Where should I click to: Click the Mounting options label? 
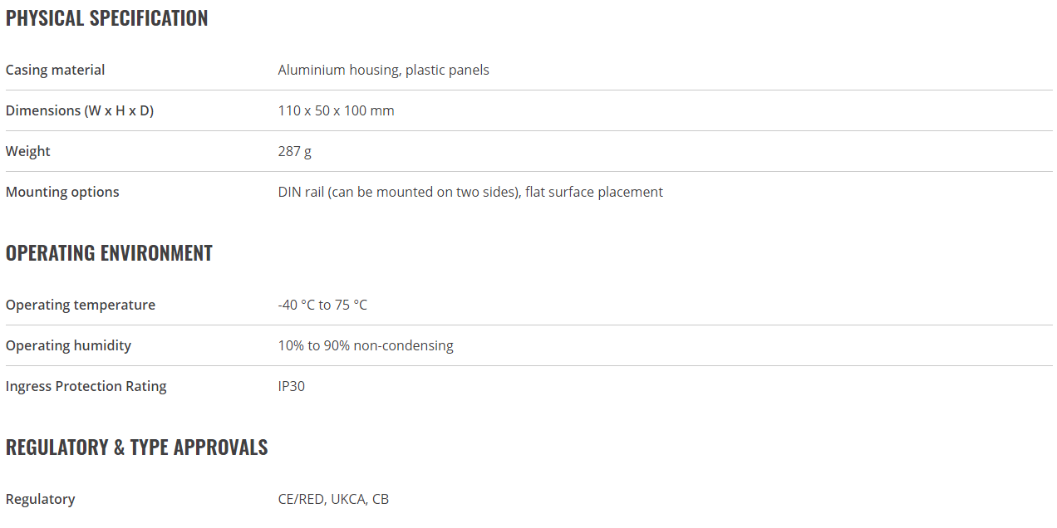[62, 192]
